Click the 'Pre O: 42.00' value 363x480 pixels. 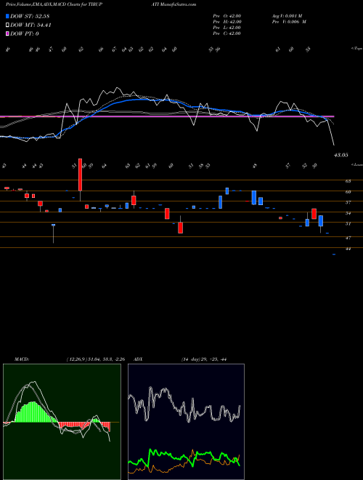pos(227,16)
